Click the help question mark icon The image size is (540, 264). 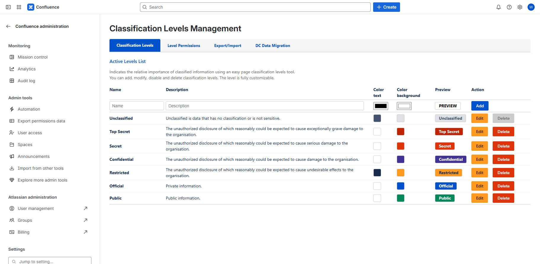click(x=509, y=7)
